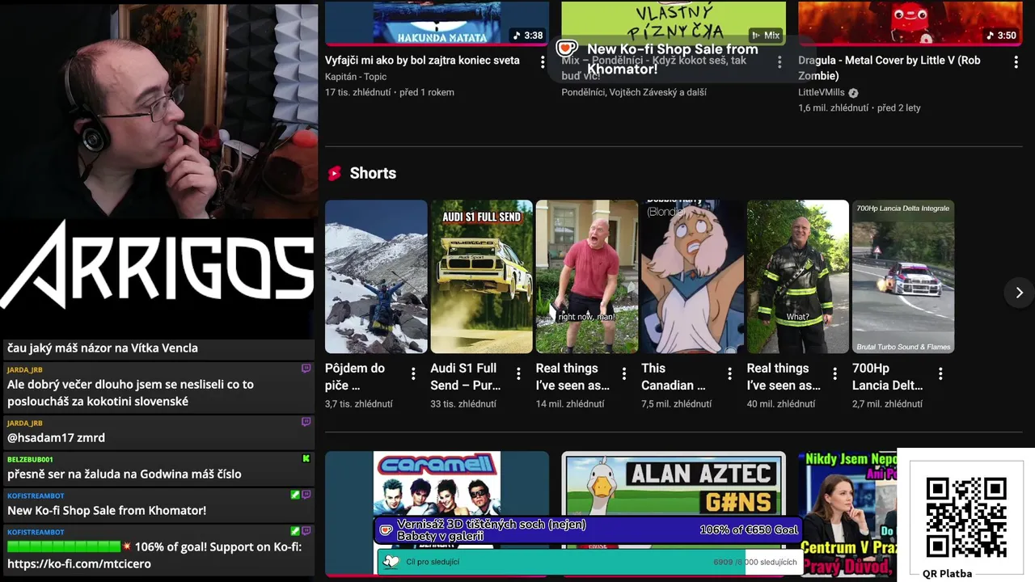Open options for 40 mil. Real things short
The image size is (1035, 582).
pyautogui.click(x=835, y=373)
